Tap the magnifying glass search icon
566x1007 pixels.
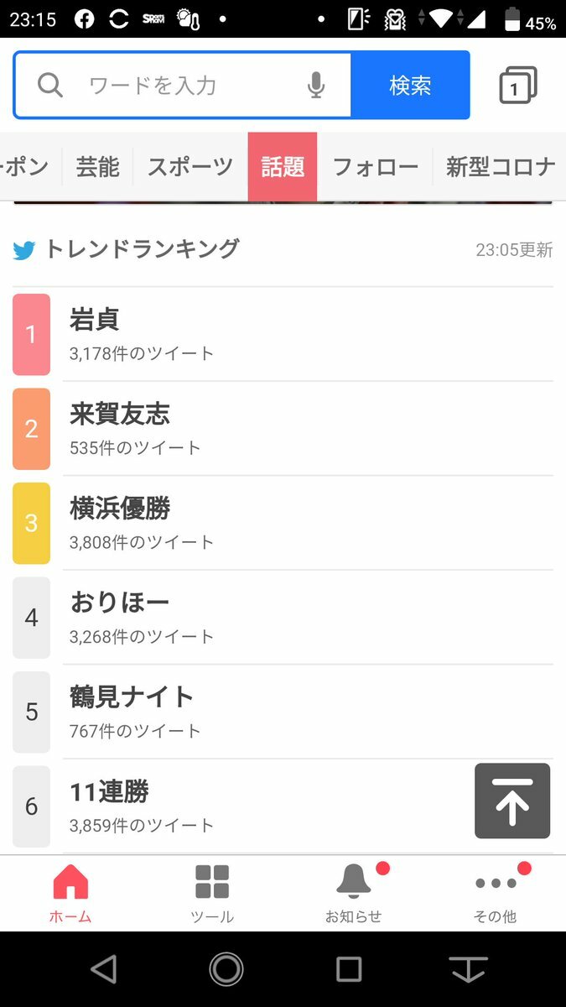point(50,85)
